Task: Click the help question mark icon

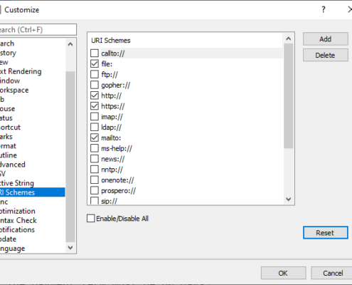Action: (324, 10)
